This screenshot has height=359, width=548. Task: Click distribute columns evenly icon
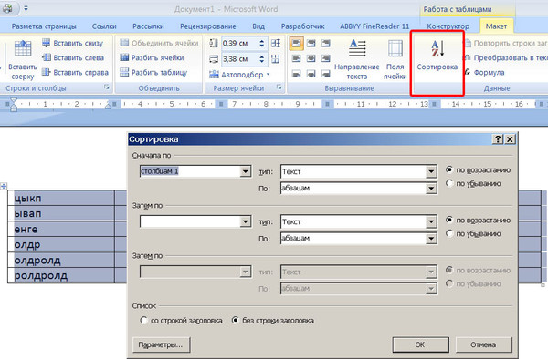click(x=276, y=59)
